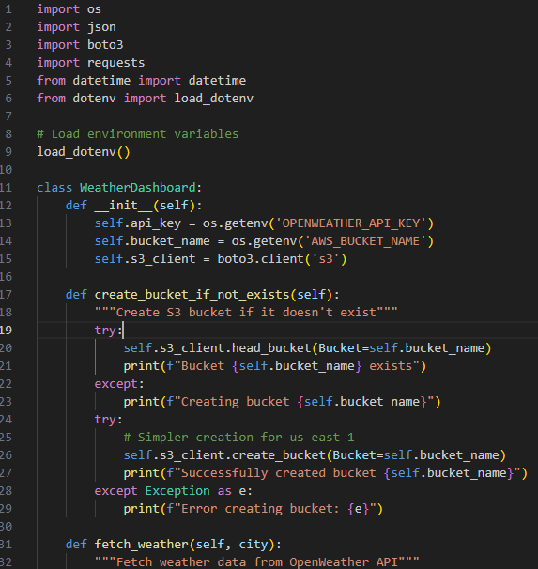Click the 'AWS_BUCKET_NAME' string literal
This screenshot has height=569, width=538.
(365, 241)
